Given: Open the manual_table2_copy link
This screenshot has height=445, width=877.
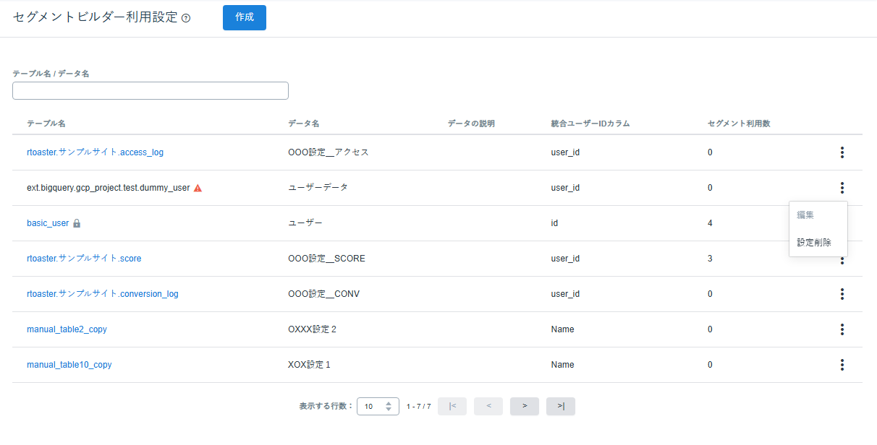Looking at the screenshot, I should [67, 329].
